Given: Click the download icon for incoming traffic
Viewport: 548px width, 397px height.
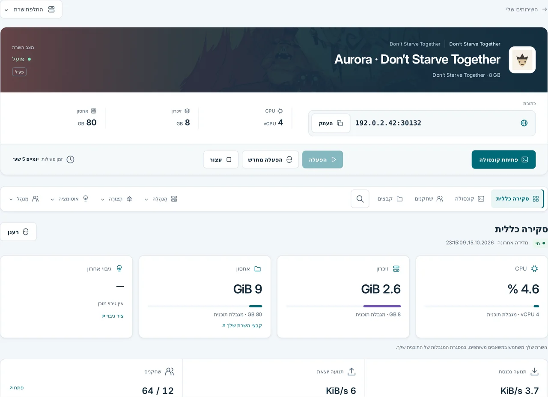Looking at the screenshot, I should [x=534, y=371].
